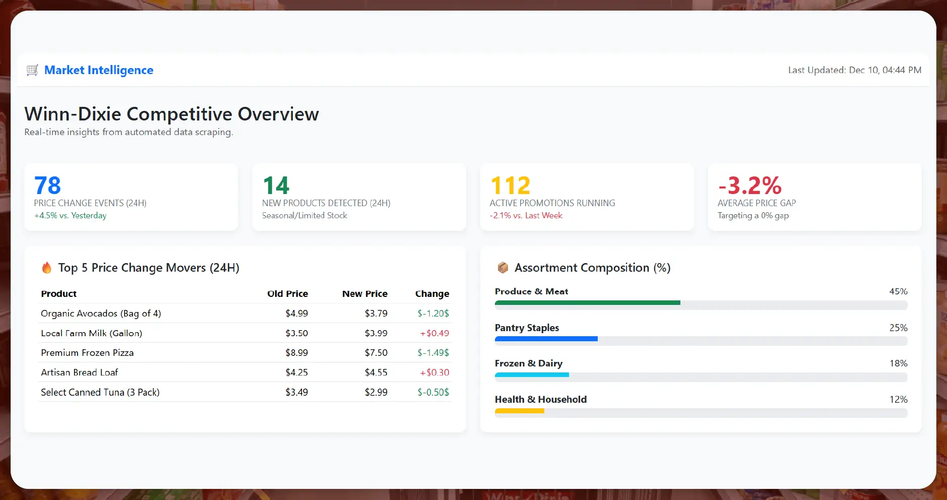
Task: Click the shopping cart Market Intelligence icon
Action: (x=32, y=70)
